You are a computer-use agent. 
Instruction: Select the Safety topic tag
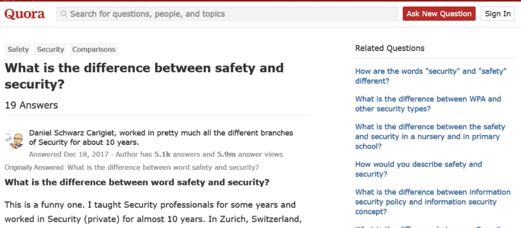point(18,49)
